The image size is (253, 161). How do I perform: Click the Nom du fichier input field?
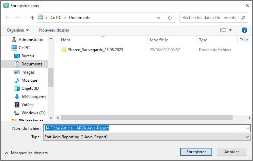tap(147, 128)
